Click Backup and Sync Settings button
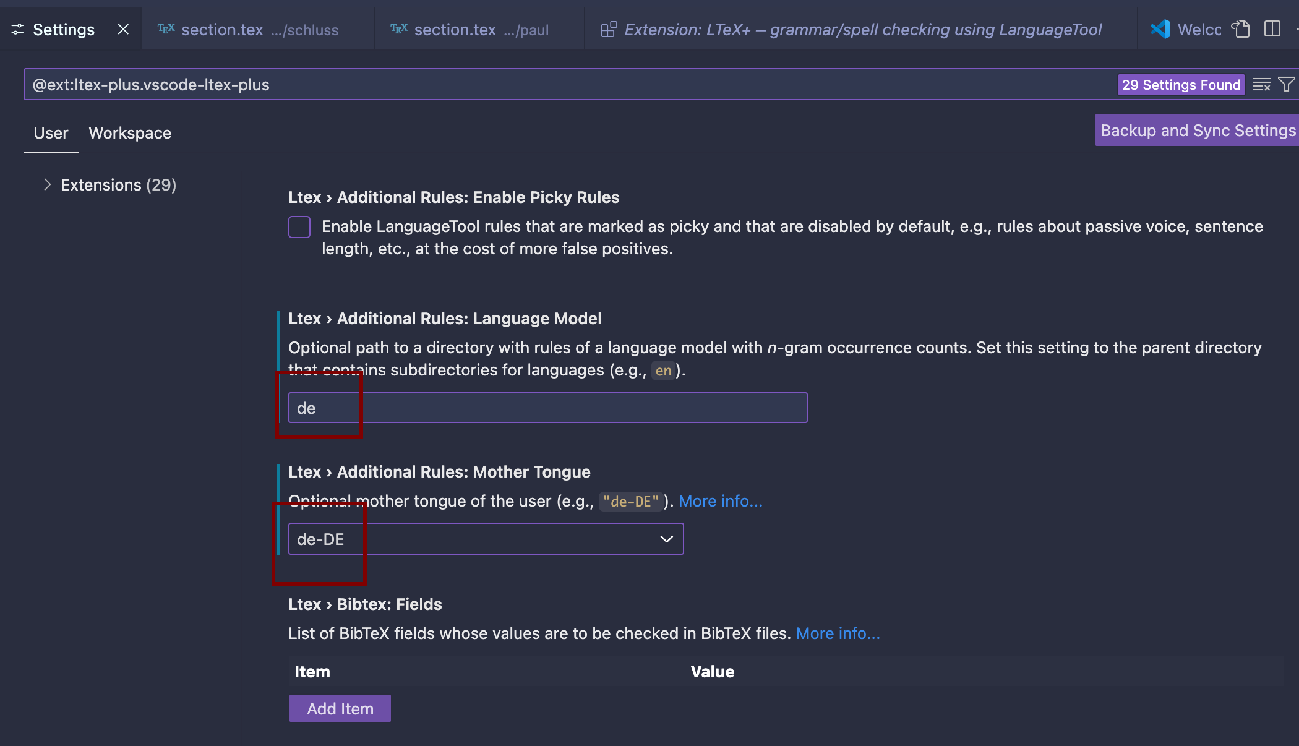The image size is (1299, 746). tap(1197, 131)
